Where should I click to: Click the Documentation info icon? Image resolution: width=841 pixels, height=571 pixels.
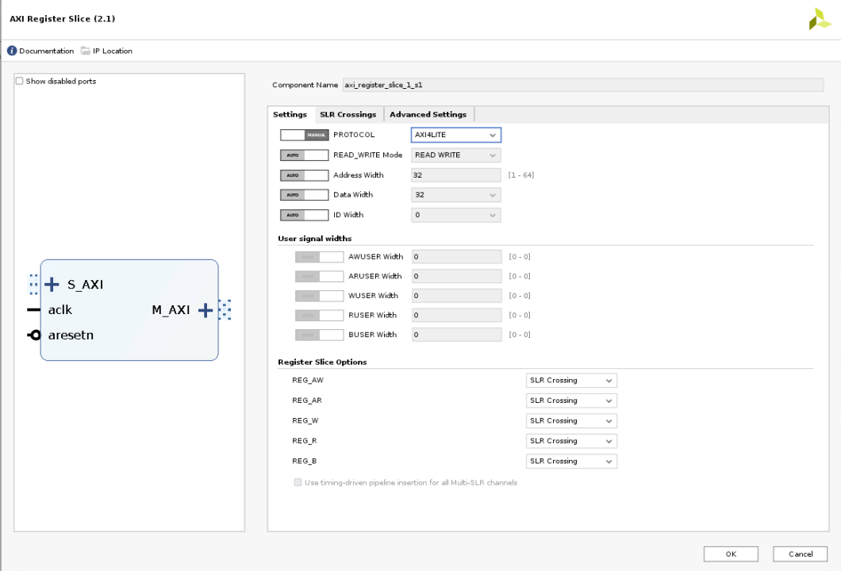pyautogui.click(x=12, y=51)
